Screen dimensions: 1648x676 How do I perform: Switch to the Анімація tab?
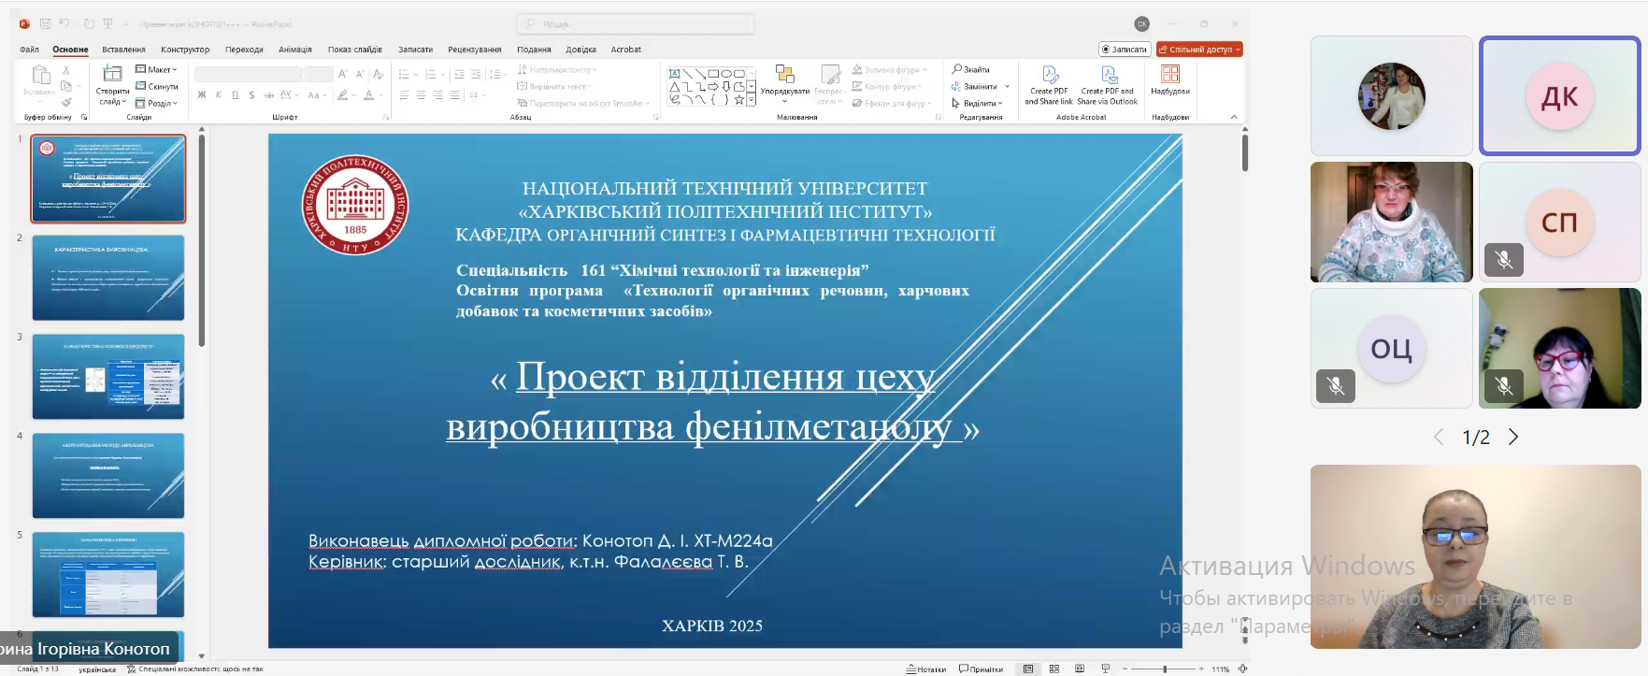pos(294,50)
